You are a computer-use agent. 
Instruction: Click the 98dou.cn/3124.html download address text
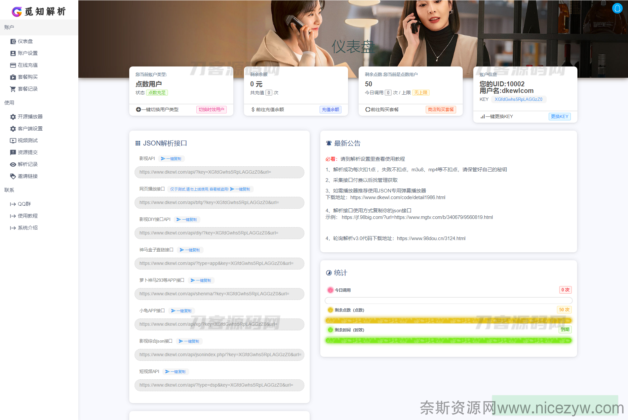pyautogui.click(x=431, y=238)
